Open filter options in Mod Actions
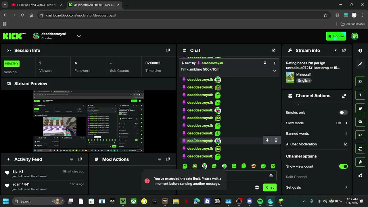Screen dimensions: 368x207 point(160,159)
